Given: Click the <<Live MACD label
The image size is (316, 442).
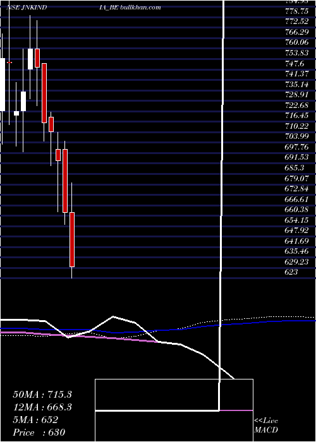Looking at the screenshot, I should pos(266,426).
